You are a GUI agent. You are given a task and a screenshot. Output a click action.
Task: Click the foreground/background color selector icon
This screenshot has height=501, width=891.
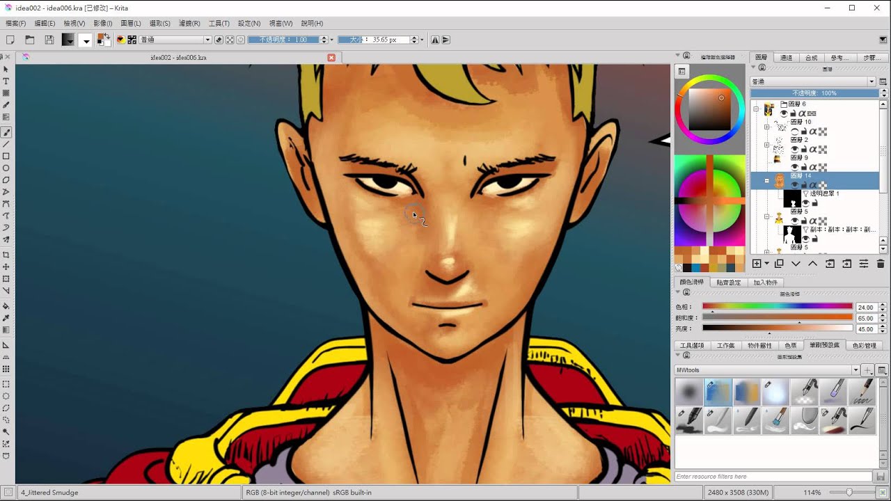tap(104, 40)
